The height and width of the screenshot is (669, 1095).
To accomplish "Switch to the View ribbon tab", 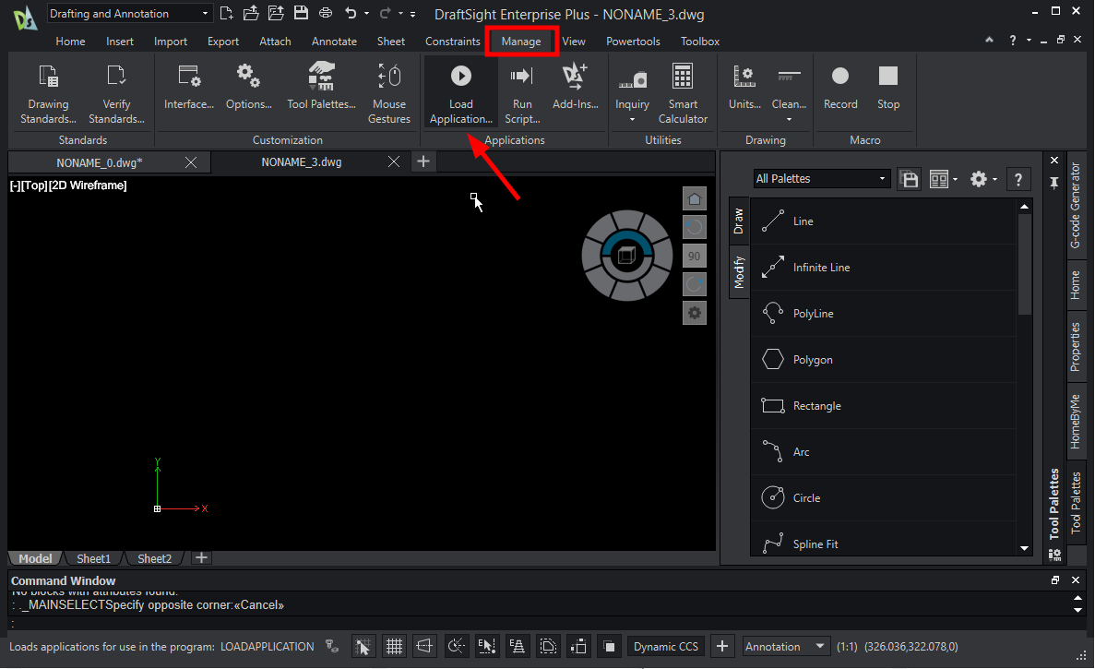I will point(574,42).
